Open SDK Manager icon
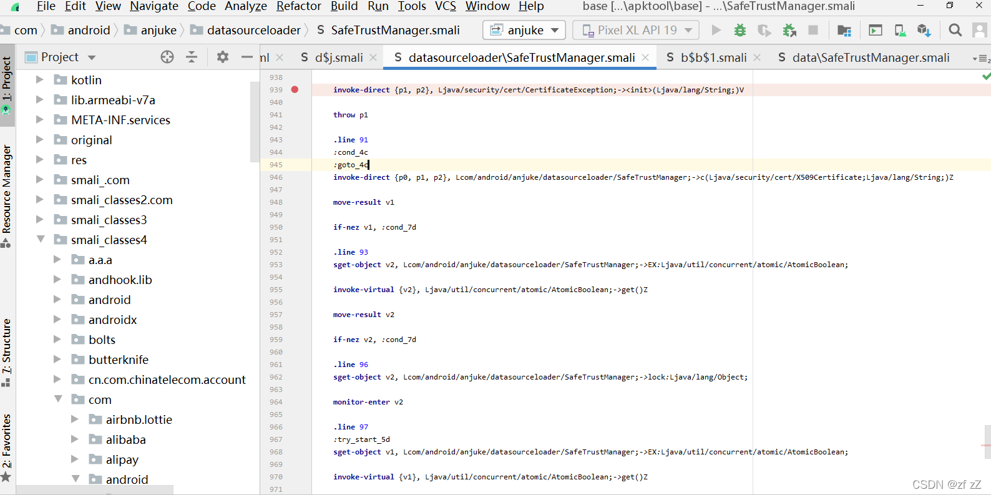Viewport: 991px width, 495px height. pos(924,30)
